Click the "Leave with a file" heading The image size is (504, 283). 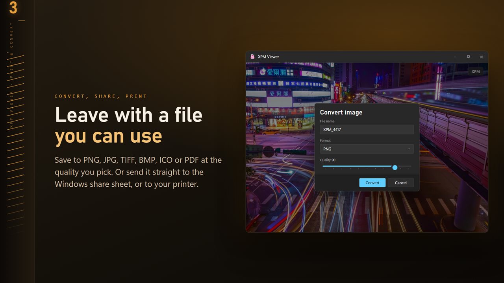[129, 115]
